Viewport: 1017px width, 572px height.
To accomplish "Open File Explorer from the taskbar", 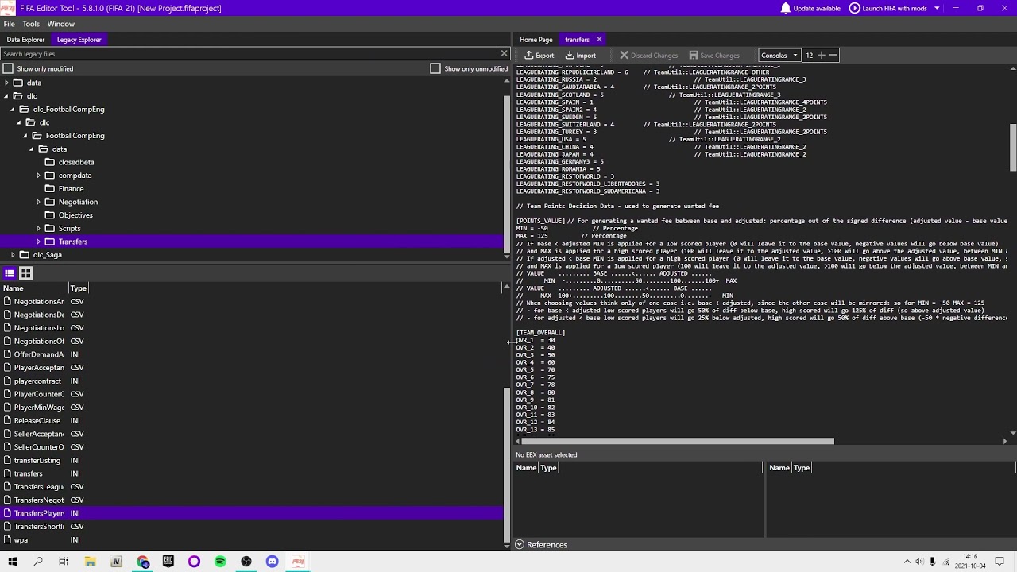I will (91, 562).
